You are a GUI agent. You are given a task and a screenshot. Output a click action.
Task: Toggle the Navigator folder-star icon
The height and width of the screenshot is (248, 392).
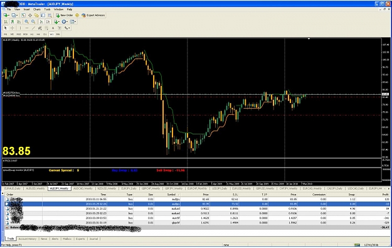coord(36,15)
